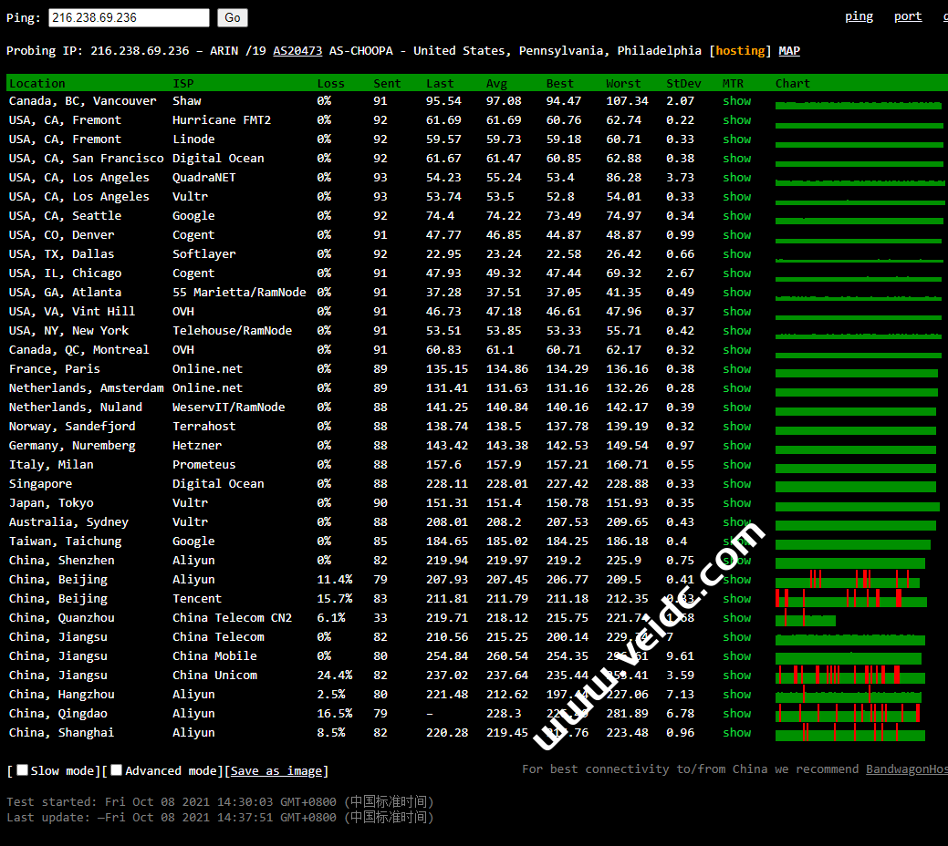Click the Save as image link
The height and width of the screenshot is (846, 948).
pyautogui.click(x=276, y=771)
